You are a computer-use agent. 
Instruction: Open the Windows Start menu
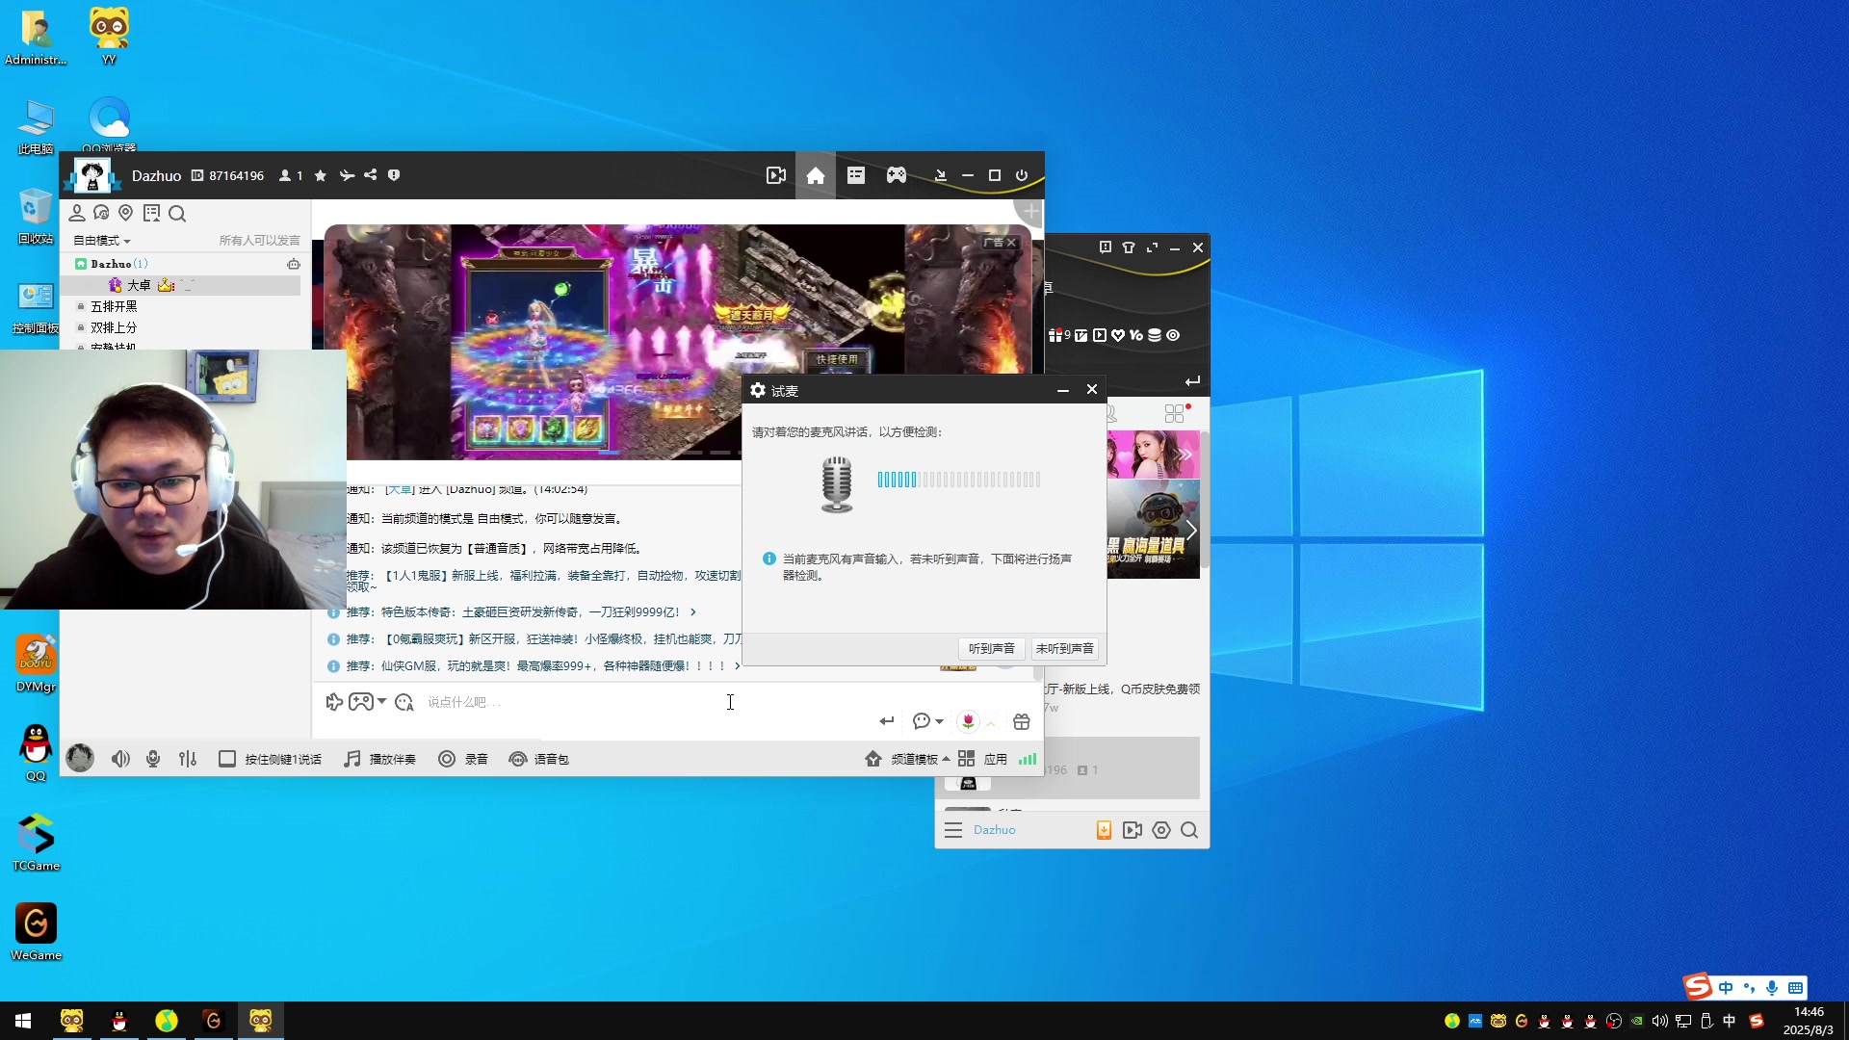(23, 1021)
